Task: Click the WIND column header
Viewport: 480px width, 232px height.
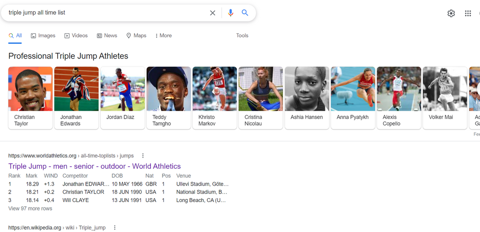Action: pos(51,176)
